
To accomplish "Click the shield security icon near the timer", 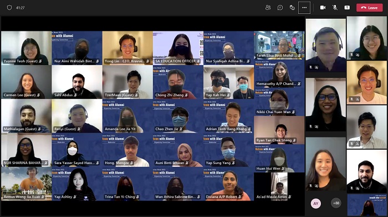I will (9, 8).
